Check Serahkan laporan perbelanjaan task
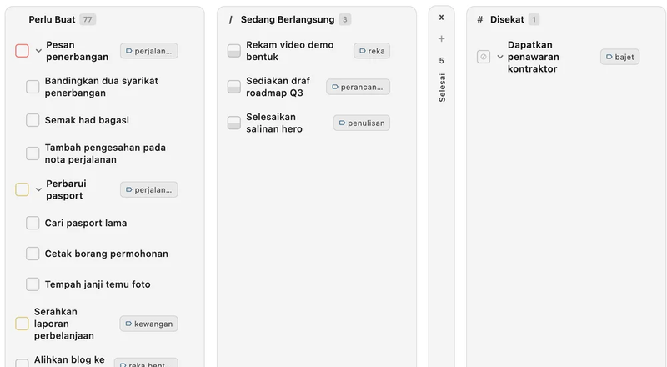The width and height of the screenshot is (667, 367). pyautogui.click(x=23, y=324)
